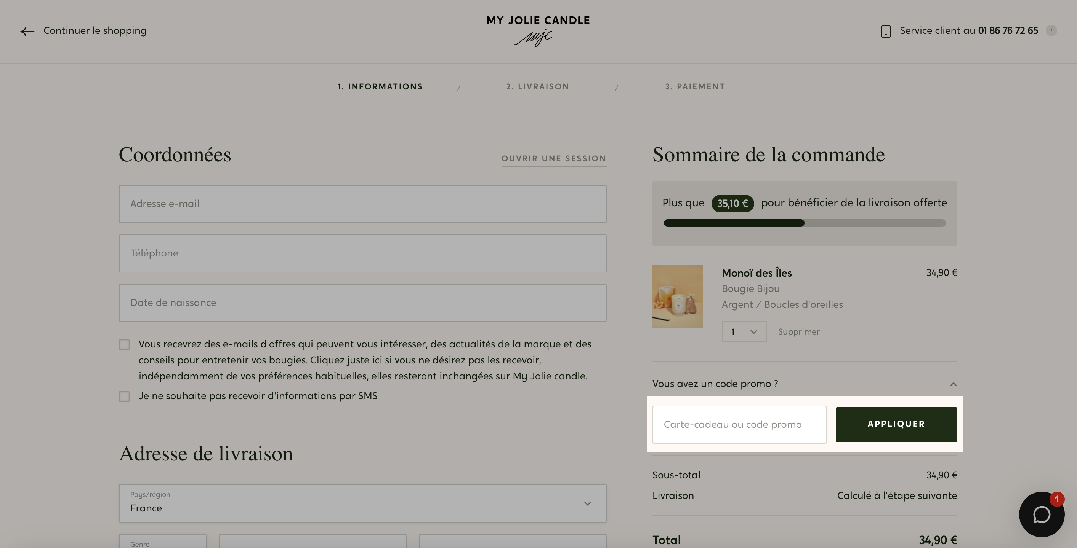1077x548 pixels.
Task: Click the info icon next to phone number
Action: tap(1051, 30)
